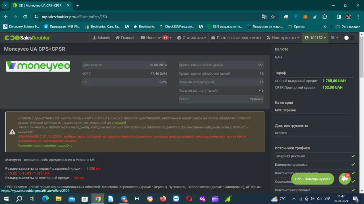Show hidden system tray icons
The height and width of the screenshot is (204, 364).
(294, 199)
